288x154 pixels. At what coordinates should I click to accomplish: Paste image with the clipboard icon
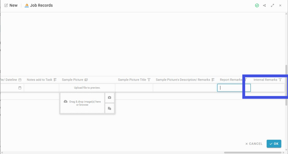[110, 108]
